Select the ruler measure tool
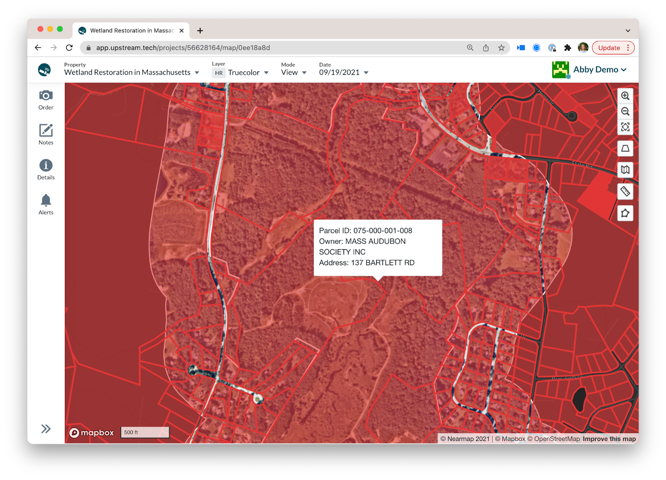The height and width of the screenshot is (480, 666). coord(625,191)
